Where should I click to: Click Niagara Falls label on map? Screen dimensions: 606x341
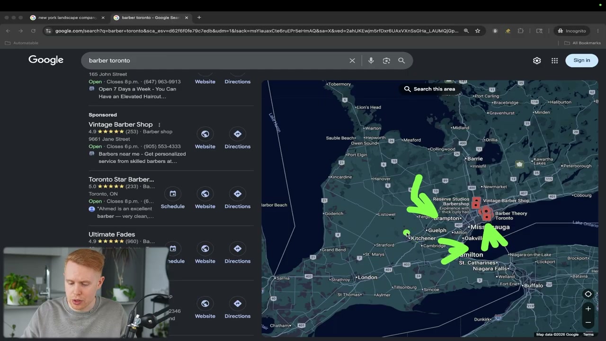pos(490,269)
